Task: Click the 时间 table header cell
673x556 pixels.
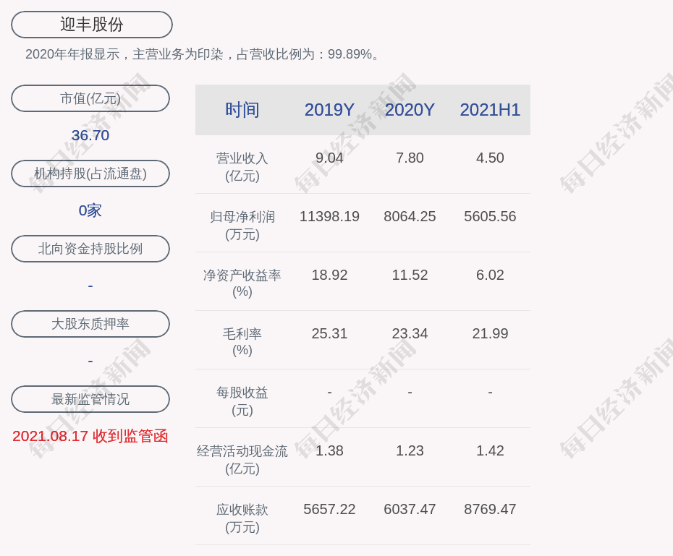Action: pos(242,110)
